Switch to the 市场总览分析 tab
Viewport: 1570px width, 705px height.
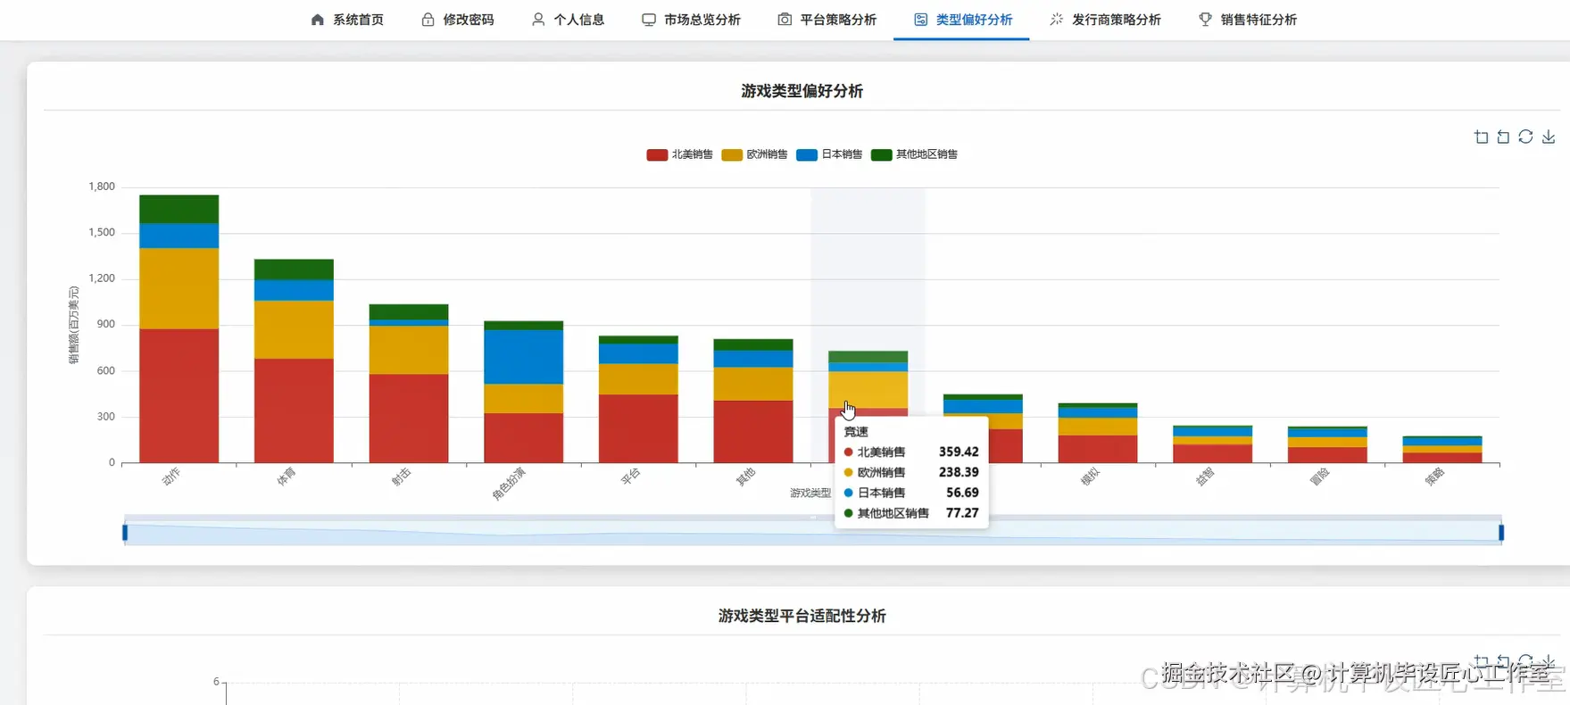coord(691,20)
